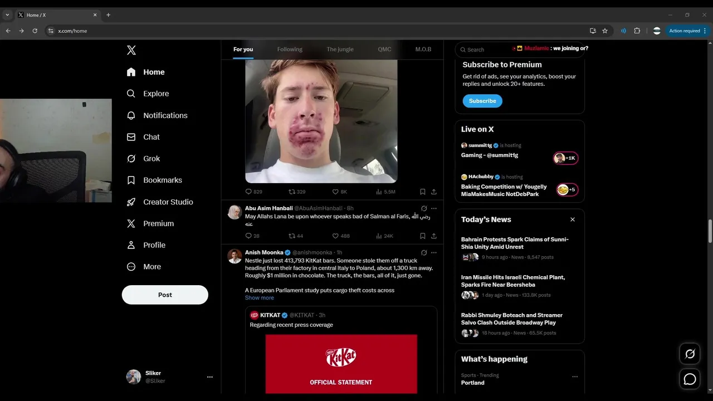Bookmark the photo post
Image resolution: width=713 pixels, height=401 pixels.
click(423, 192)
